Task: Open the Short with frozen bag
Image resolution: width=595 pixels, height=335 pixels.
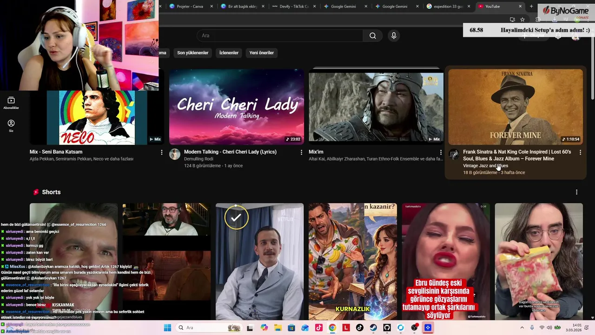Action: pyautogui.click(x=539, y=261)
